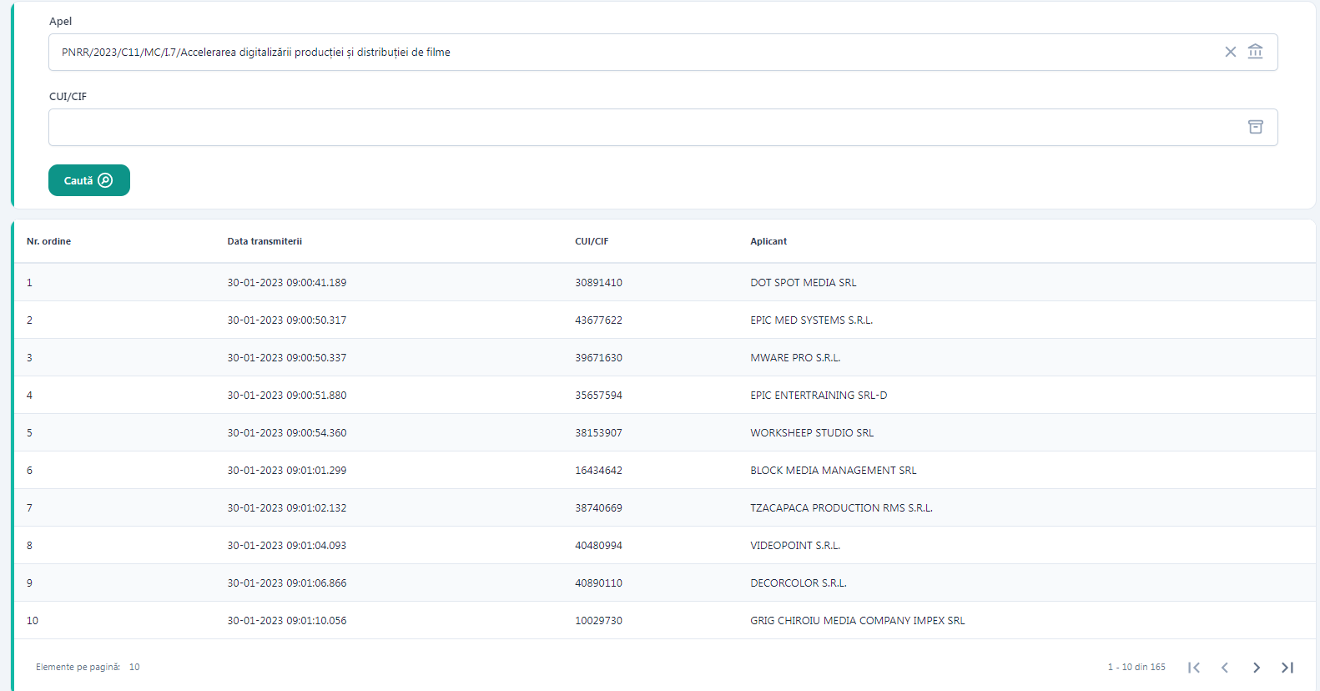
Task: Click Data transmiterii column header
Action: click(265, 241)
